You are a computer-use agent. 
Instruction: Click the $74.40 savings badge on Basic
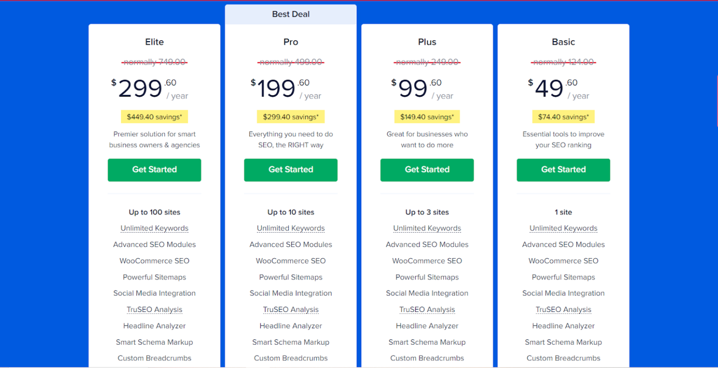point(563,117)
